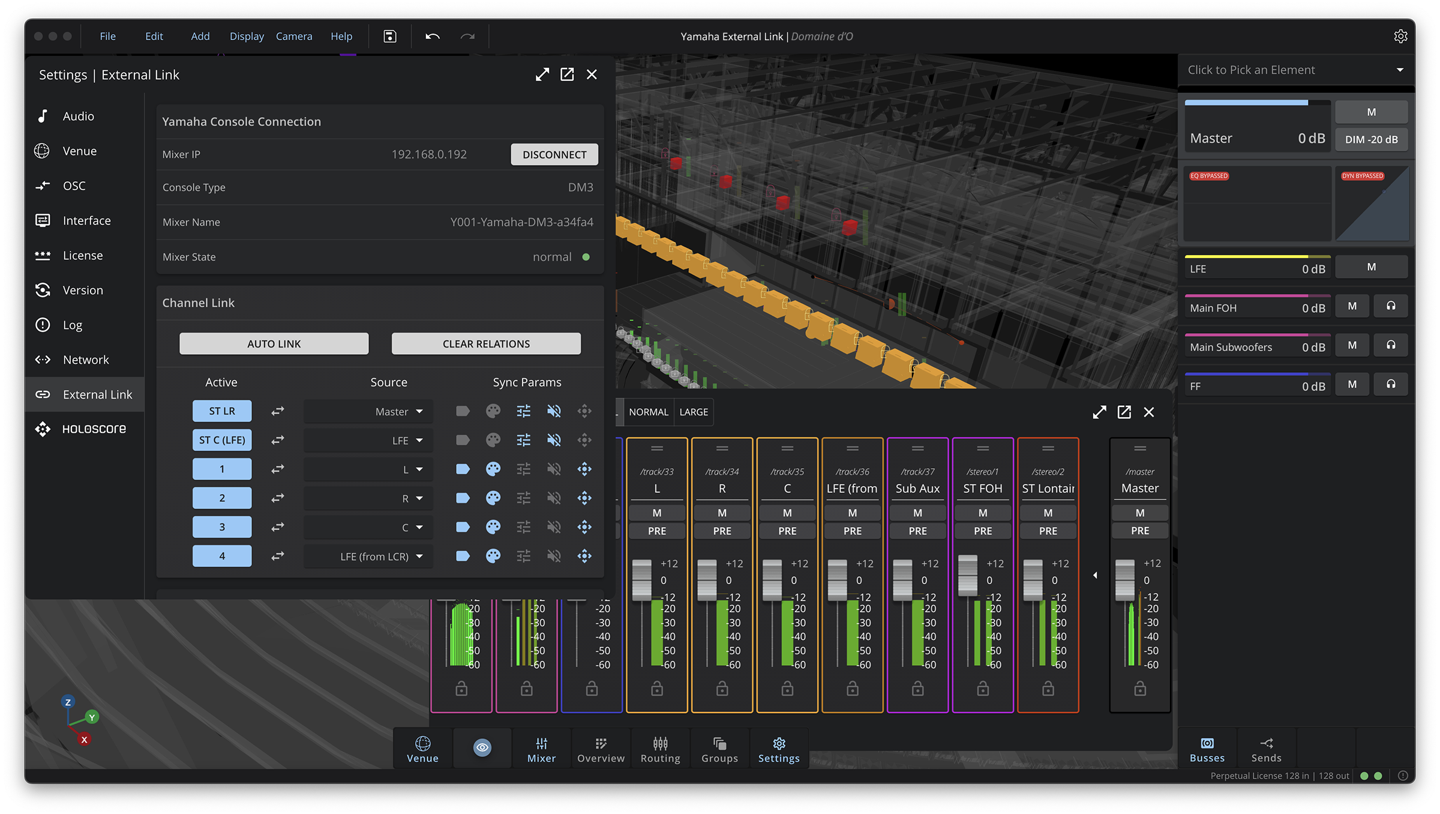Click the DISCONNECT button
The width and height of the screenshot is (1440, 814).
(554, 154)
